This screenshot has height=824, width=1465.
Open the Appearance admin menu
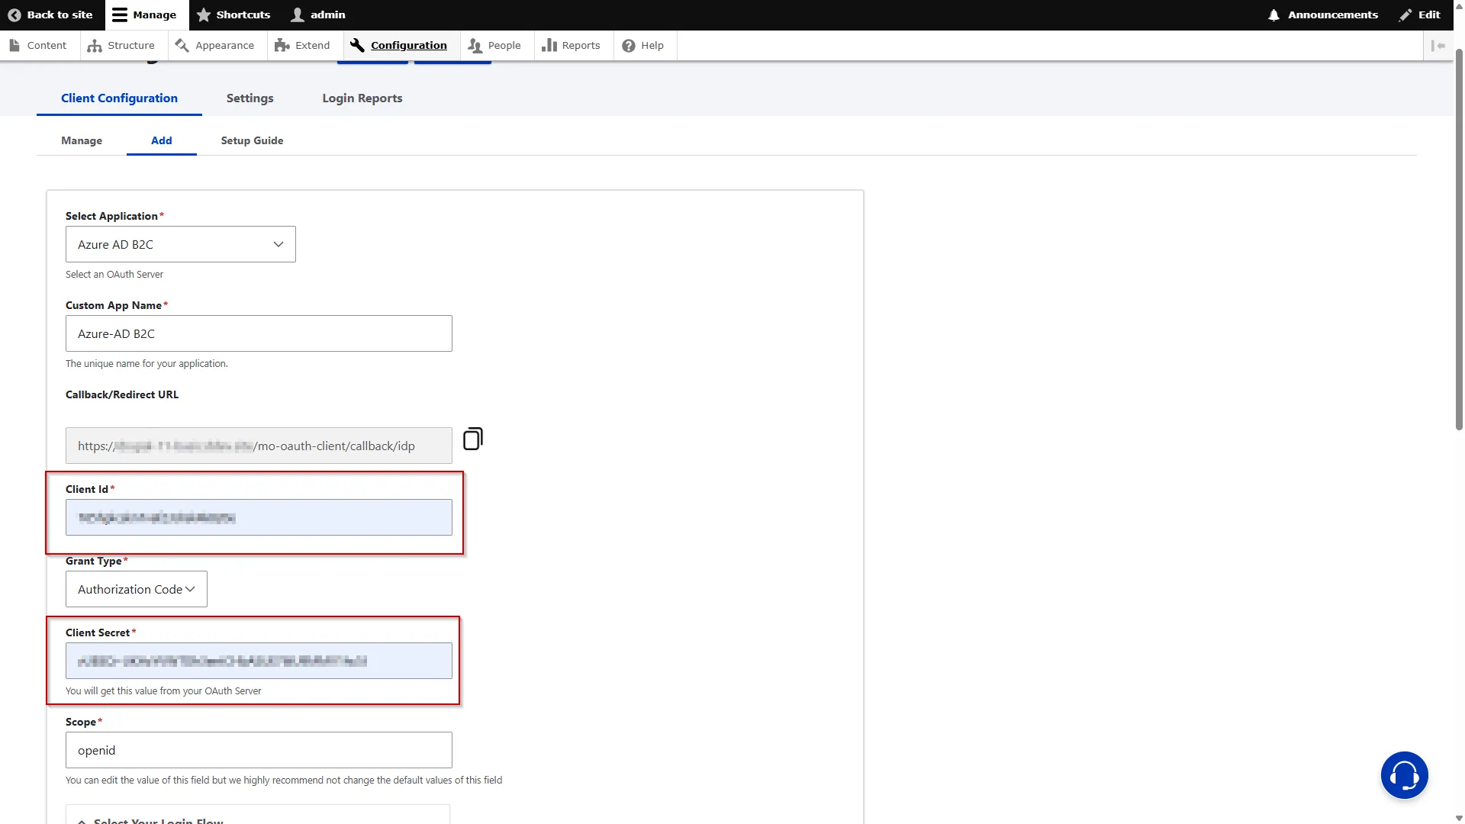click(214, 45)
